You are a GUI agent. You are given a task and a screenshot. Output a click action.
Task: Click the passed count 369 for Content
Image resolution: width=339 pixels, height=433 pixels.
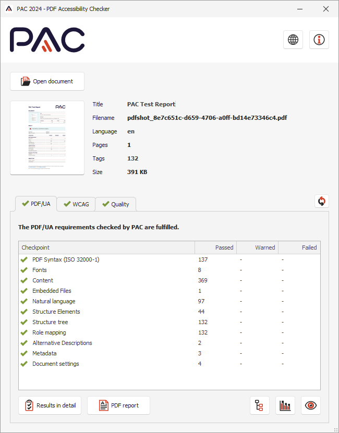click(203, 280)
